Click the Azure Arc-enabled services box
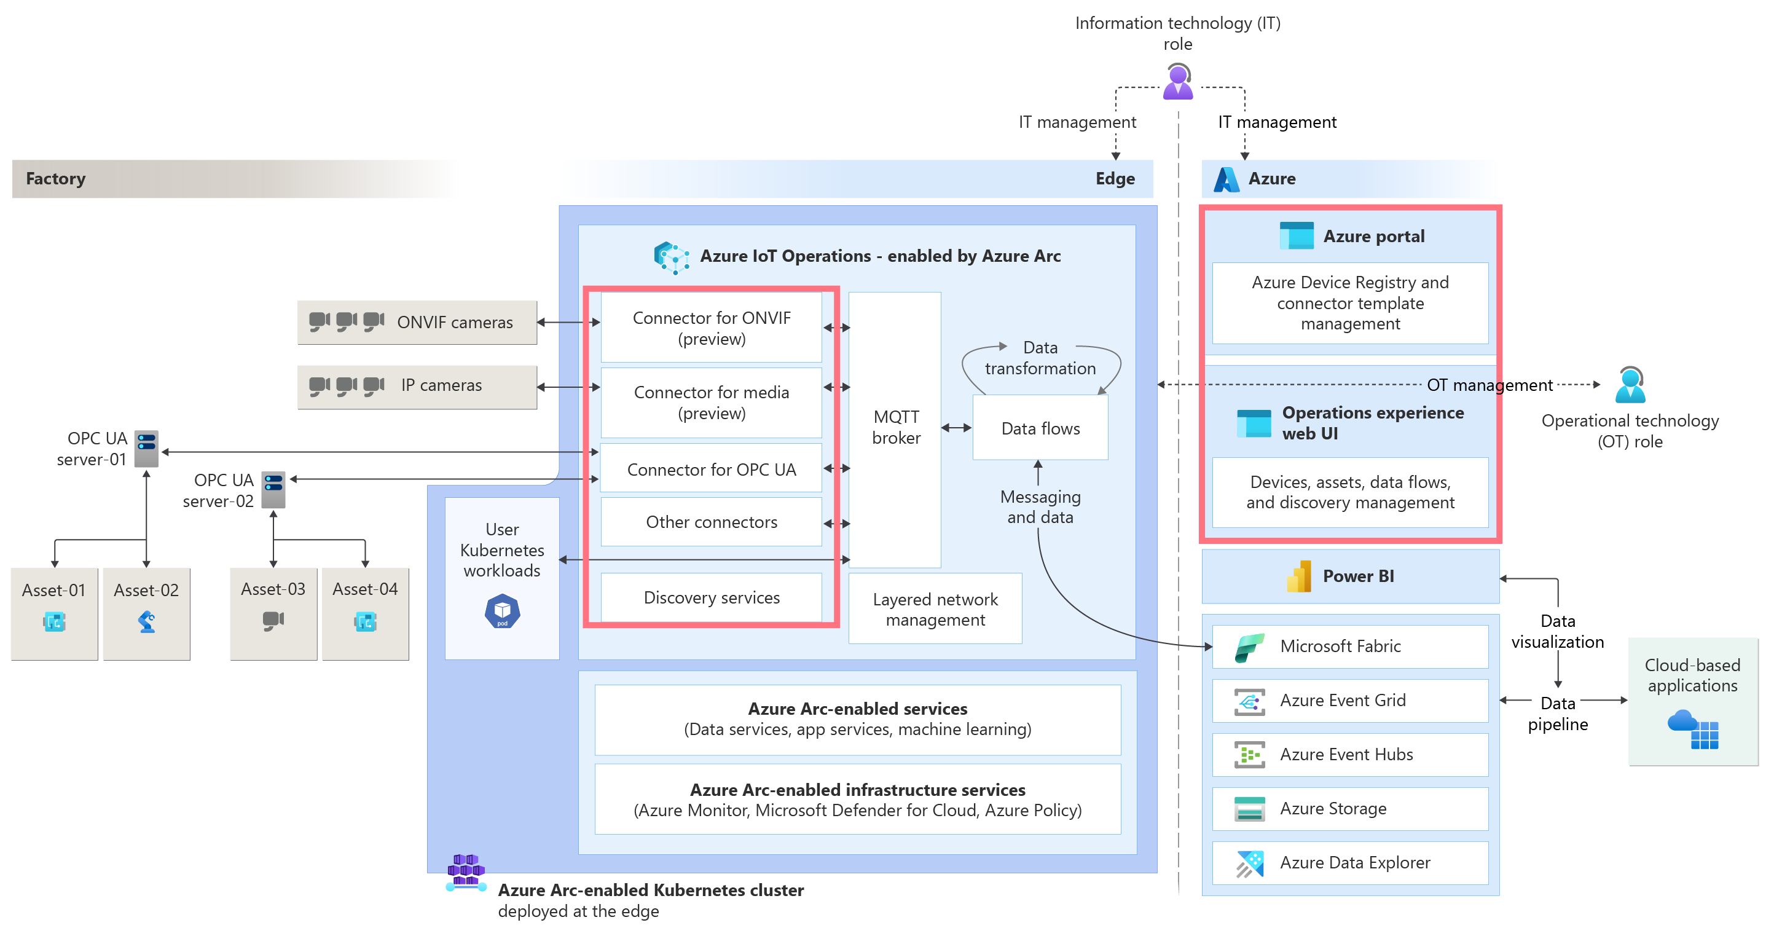The width and height of the screenshot is (1774, 936). [857, 720]
